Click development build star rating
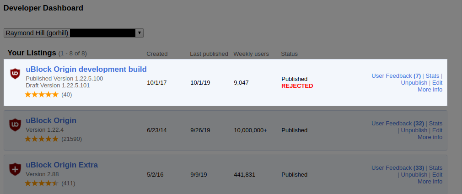This screenshot has height=194, width=462. coord(42,95)
